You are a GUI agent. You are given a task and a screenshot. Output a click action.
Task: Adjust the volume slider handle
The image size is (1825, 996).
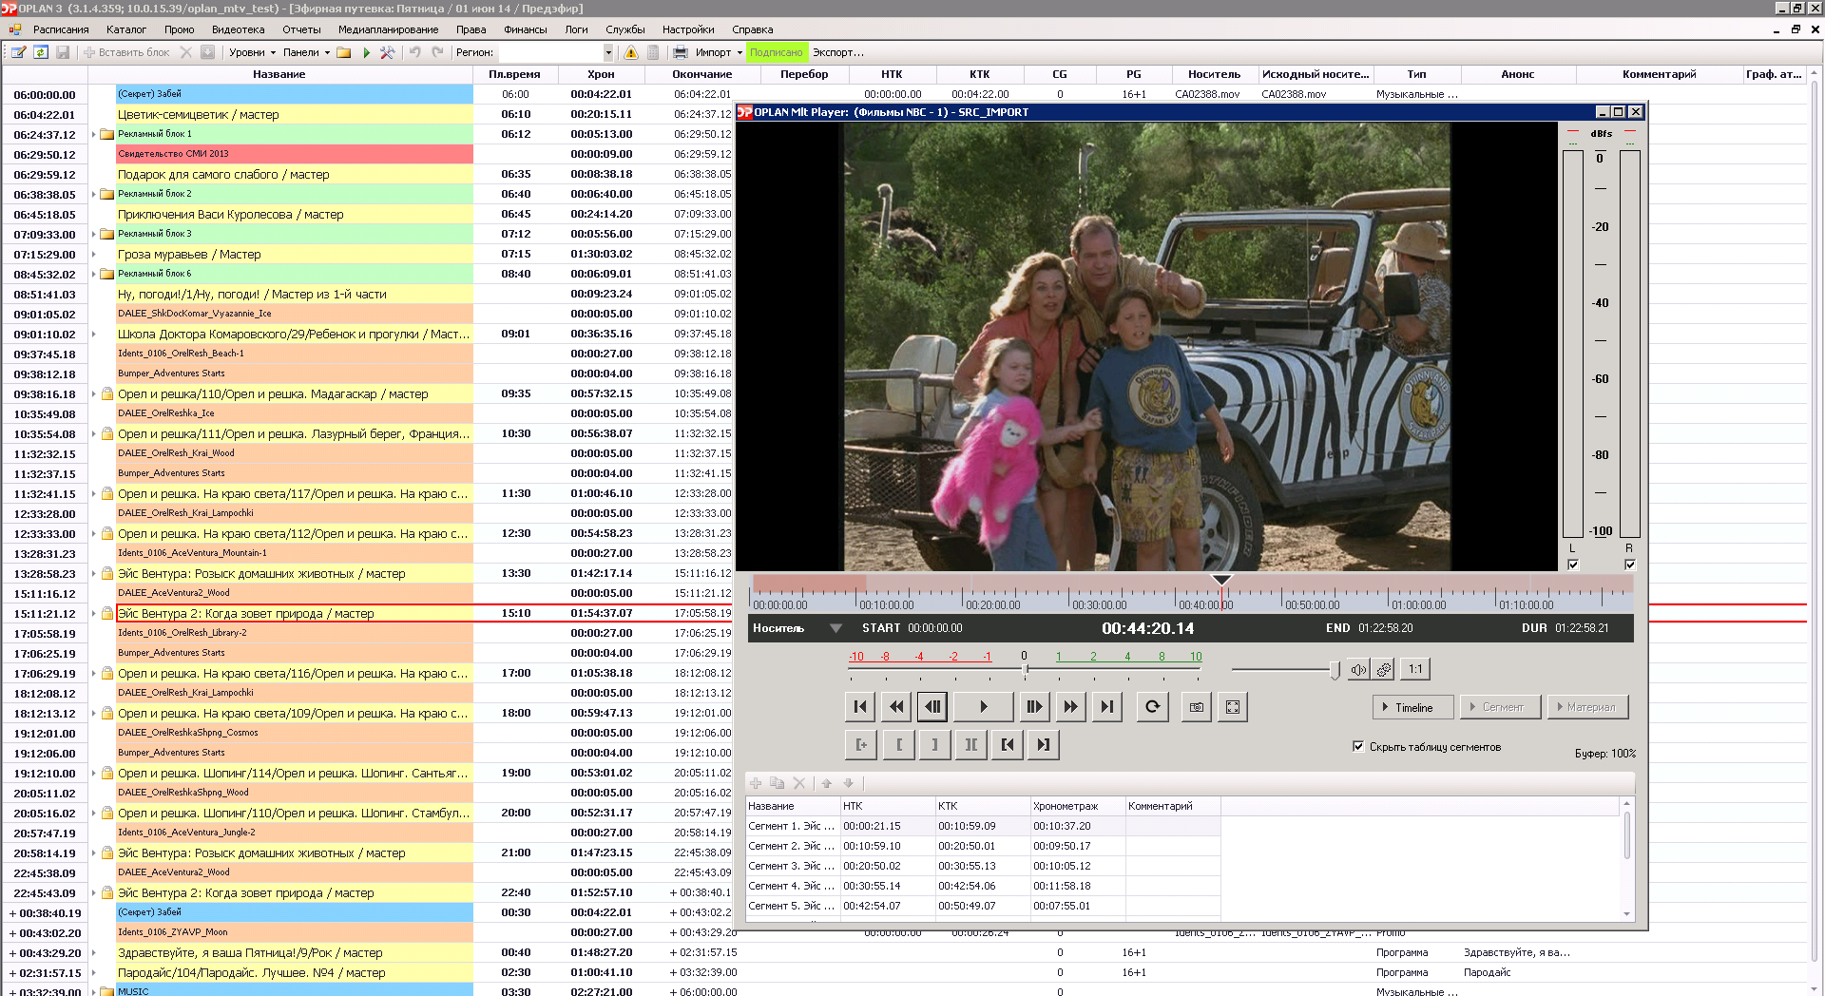(1335, 670)
